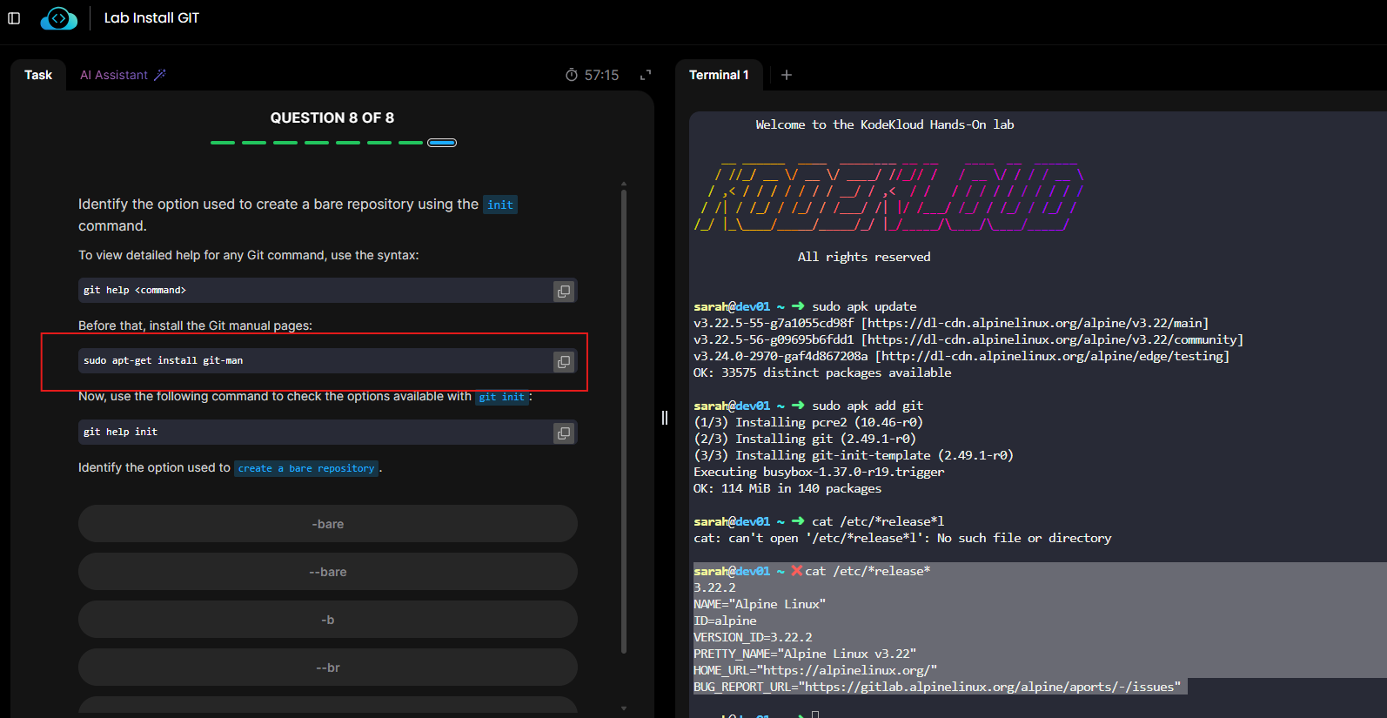Click the 'git help init' code text
This screenshot has width=1387, height=718.
click(x=121, y=432)
